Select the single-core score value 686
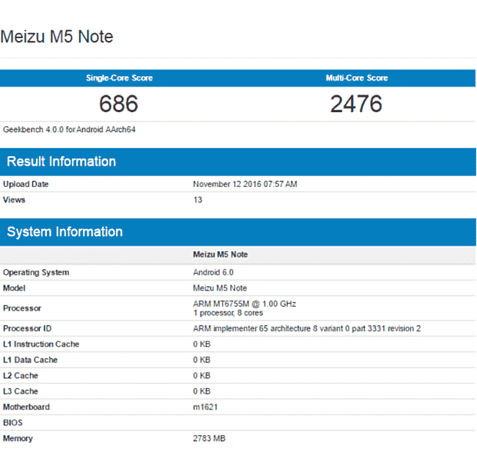Screen dimensions: 477x457 click(119, 103)
